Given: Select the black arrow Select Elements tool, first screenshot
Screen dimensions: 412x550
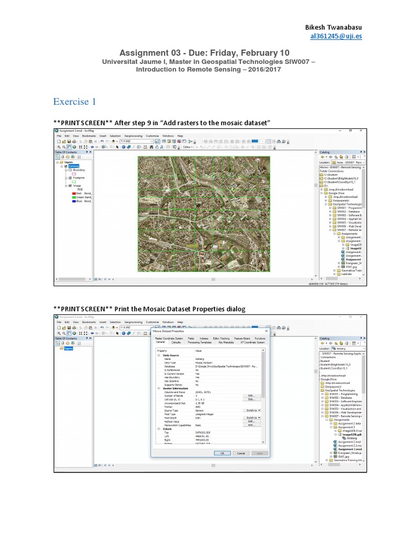Looking at the screenshot, I should click(x=117, y=147).
